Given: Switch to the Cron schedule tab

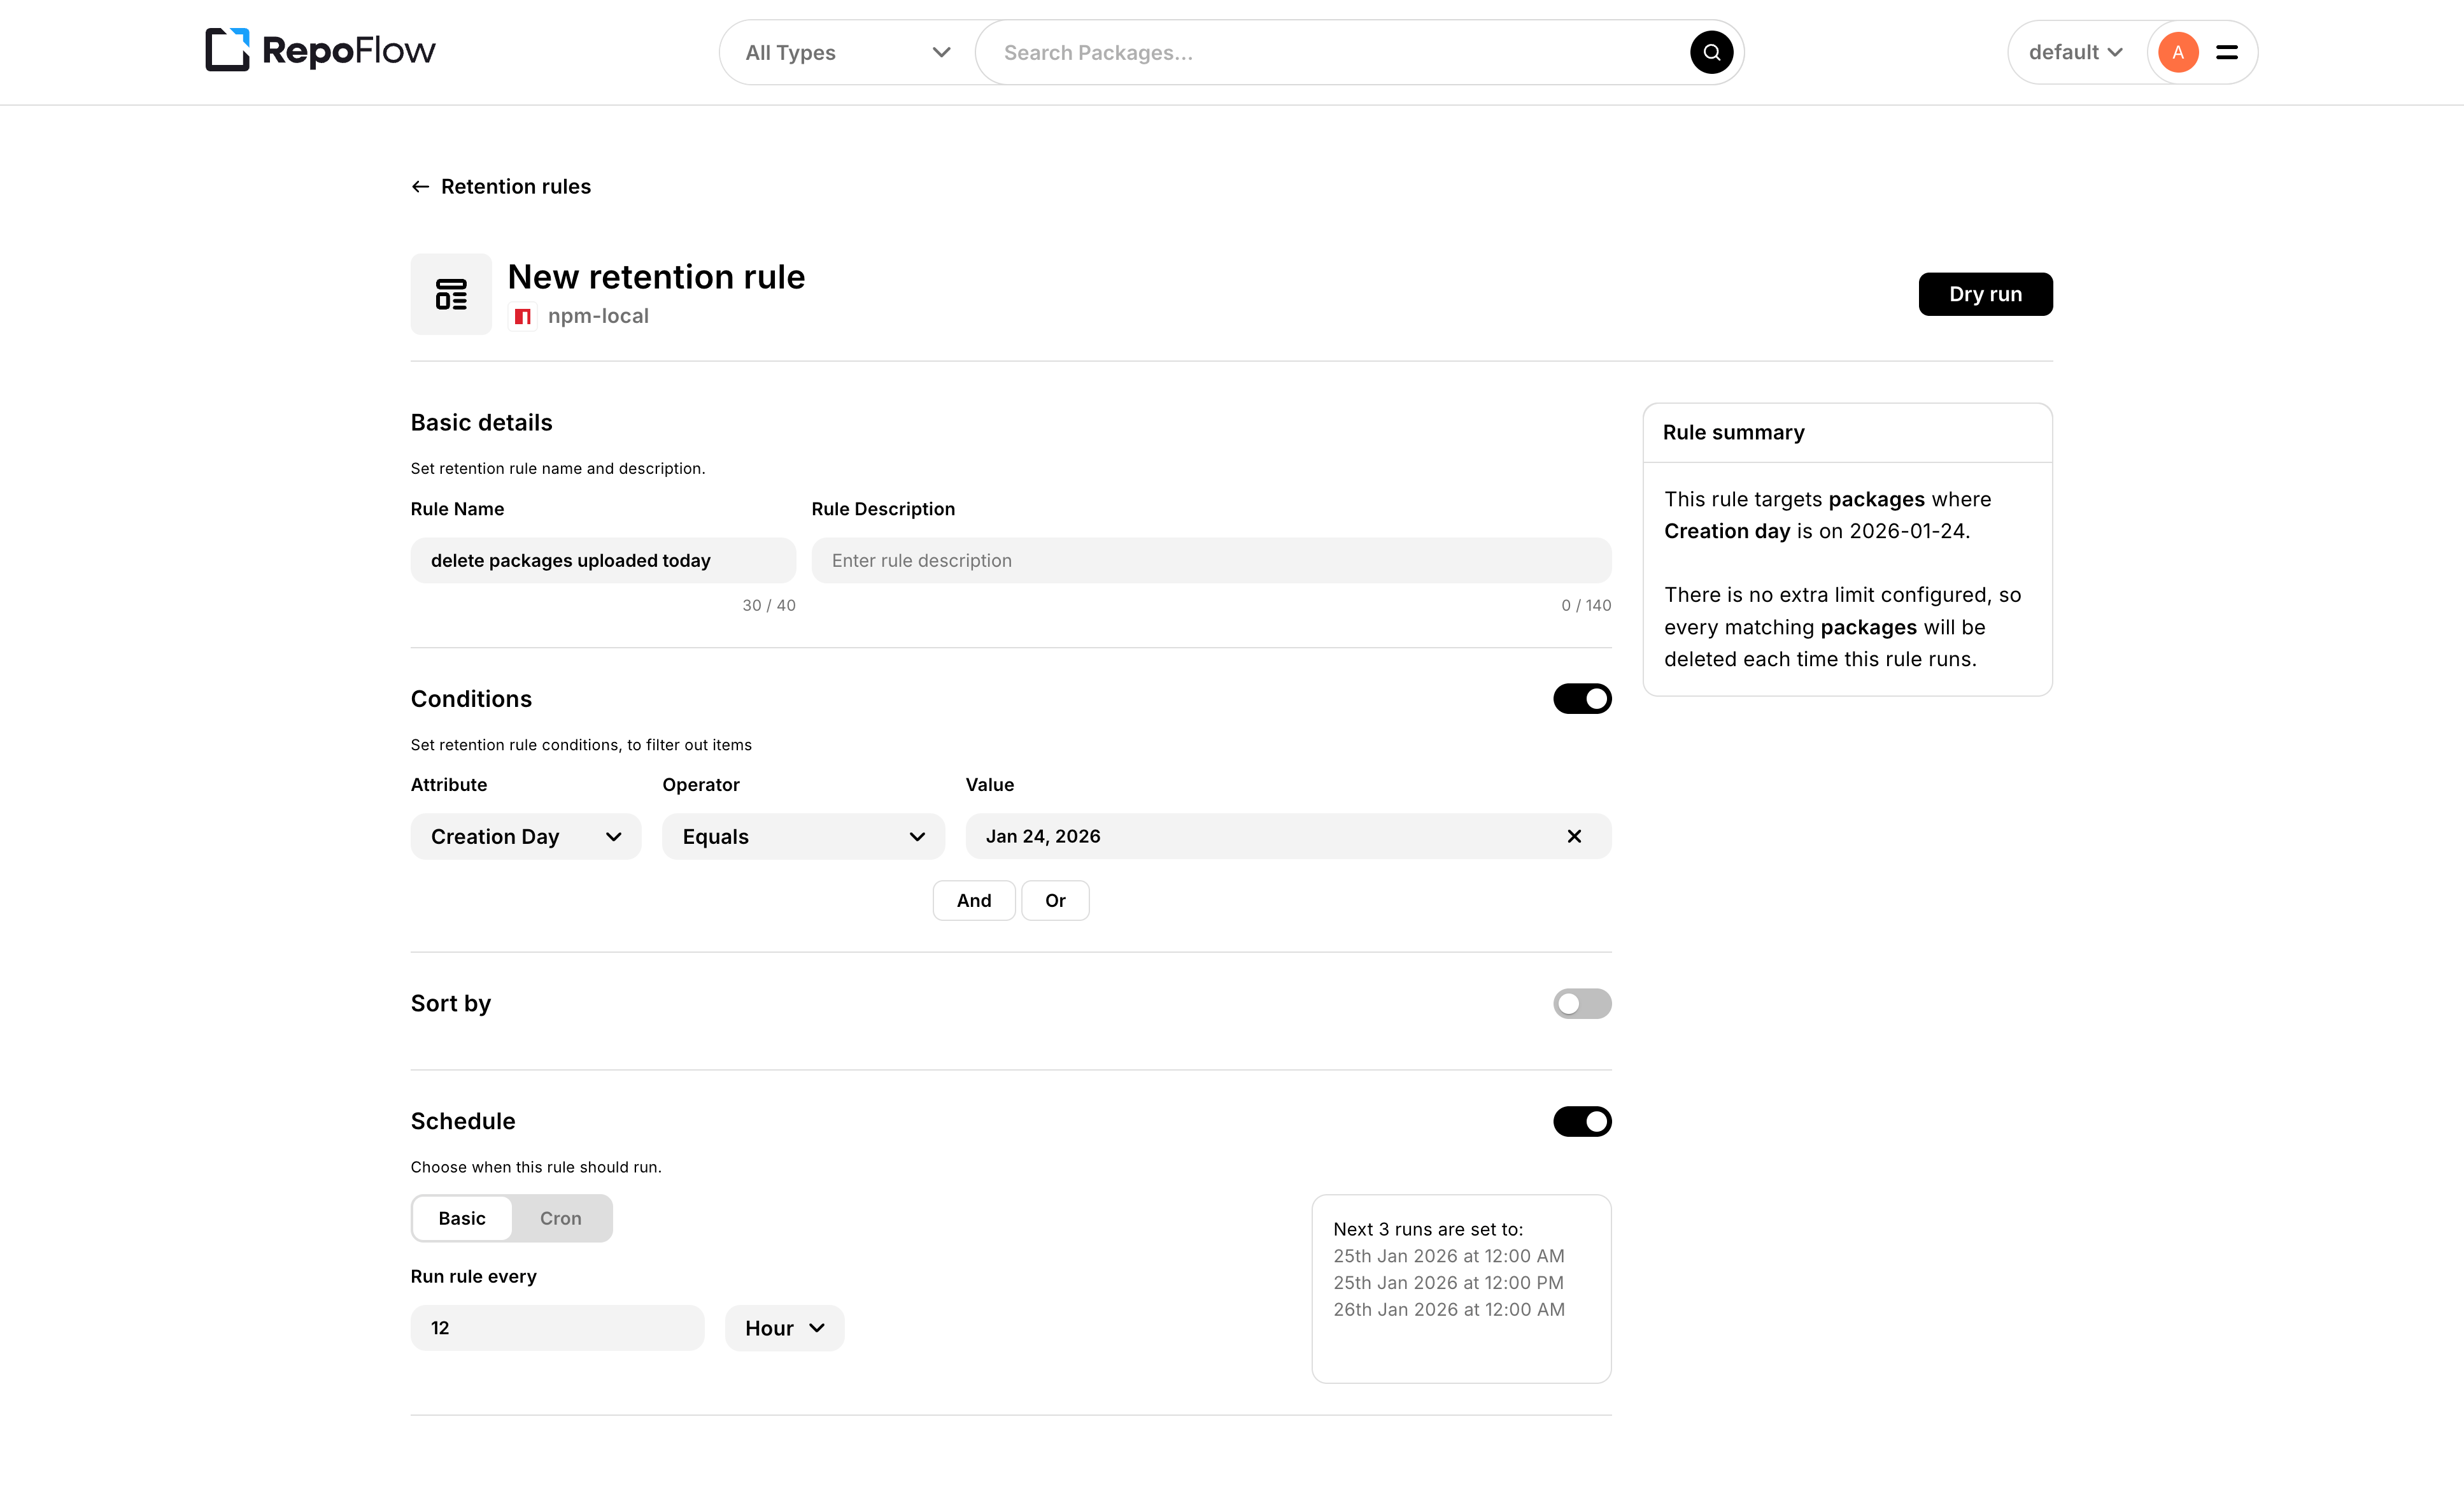Looking at the screenshot, I should click(560, 1218).
